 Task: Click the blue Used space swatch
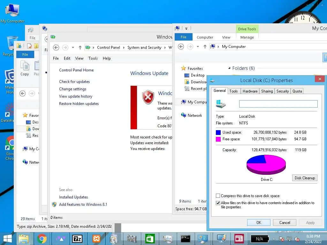tap(218, 132)
